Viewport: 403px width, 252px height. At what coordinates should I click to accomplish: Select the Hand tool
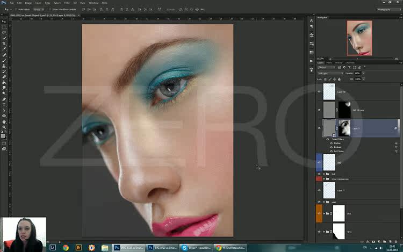coord(4,122)
